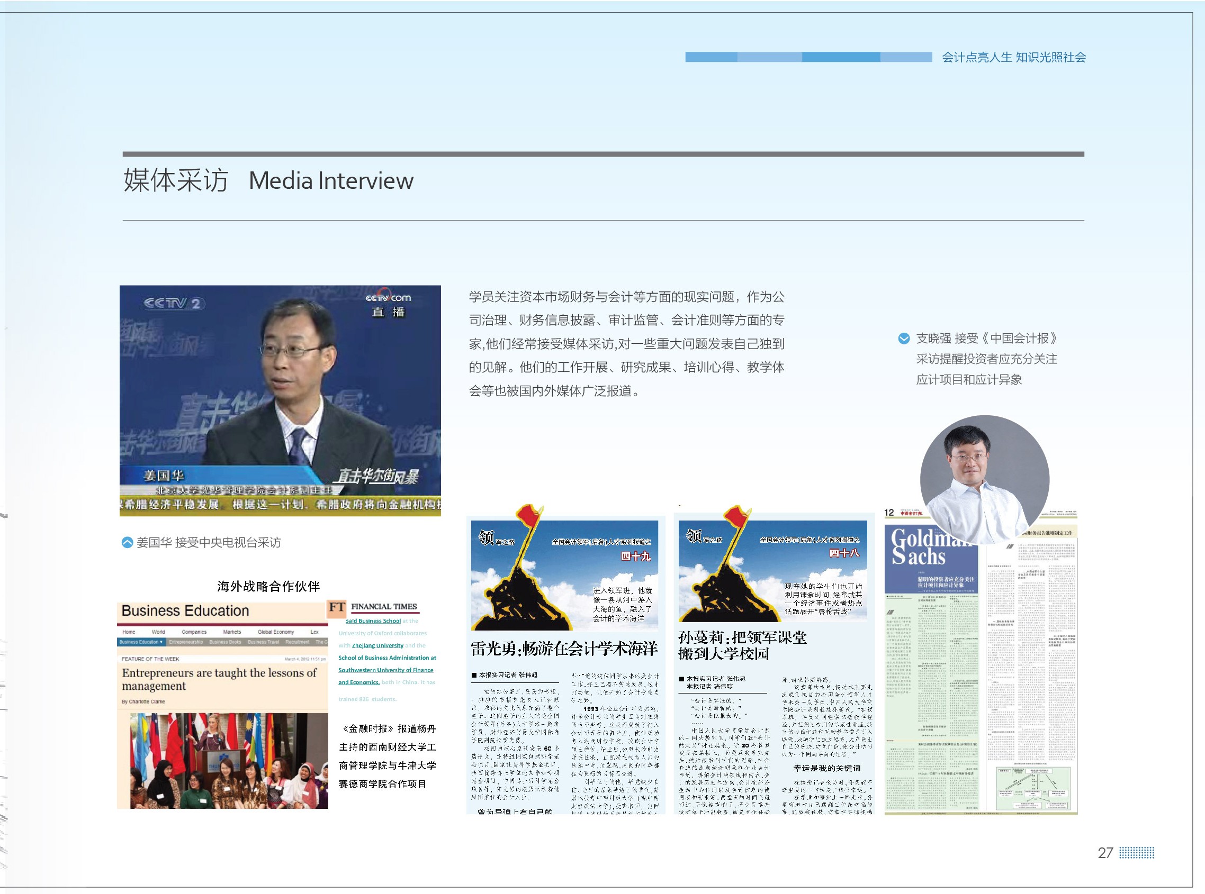Screen dimensions: 1205x894
Task: Click the subheading 幸运是我的关键词
Action: [826, 769]
